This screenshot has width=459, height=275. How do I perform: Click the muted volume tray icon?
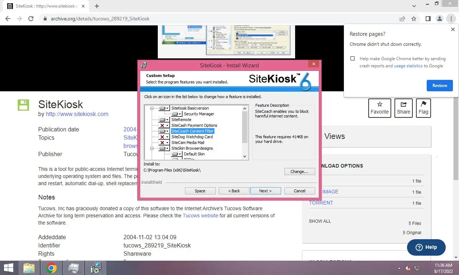[x=408, y=268]
